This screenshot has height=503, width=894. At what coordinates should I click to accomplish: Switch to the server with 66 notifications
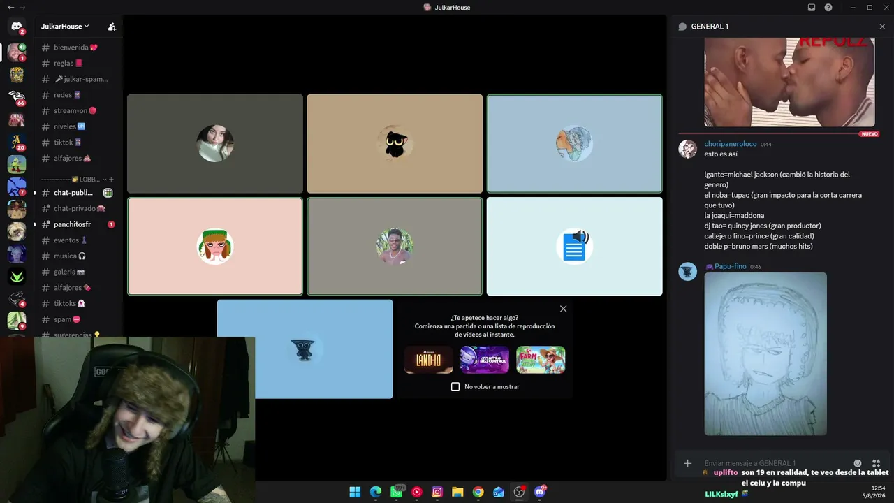[x=17, y=97]
